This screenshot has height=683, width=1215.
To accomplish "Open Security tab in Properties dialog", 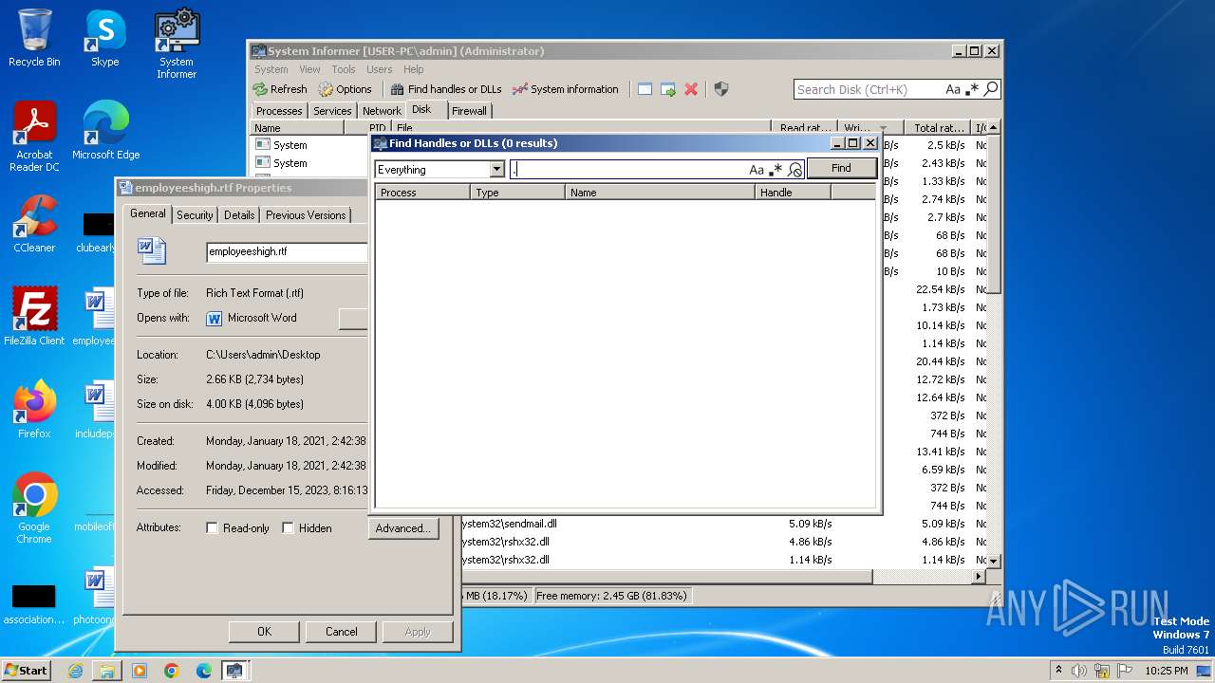I will (195, 215).
